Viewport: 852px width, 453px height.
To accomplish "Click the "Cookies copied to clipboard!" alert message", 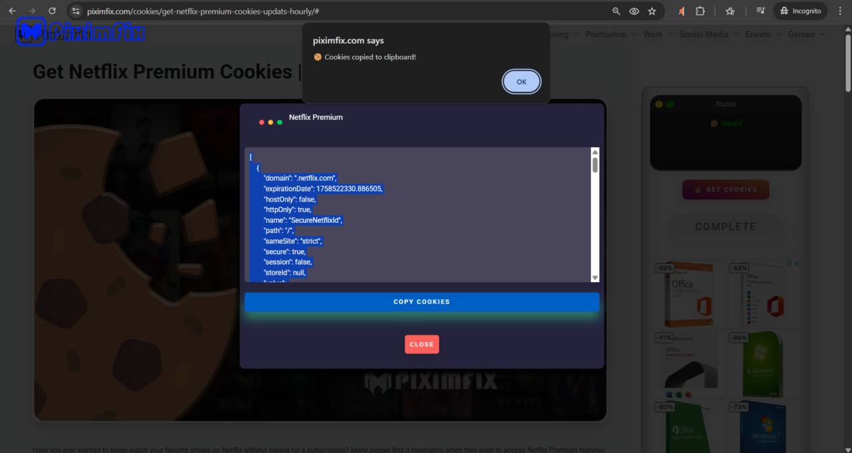I will pyautogui.click(x=370, y=57).
